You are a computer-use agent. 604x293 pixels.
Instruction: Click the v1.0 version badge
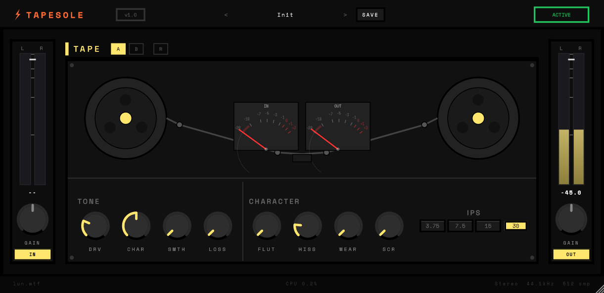click(x=131, y=15)
